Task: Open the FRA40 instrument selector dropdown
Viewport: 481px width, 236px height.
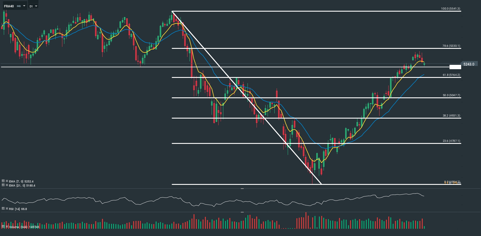Action: [24, 6]
